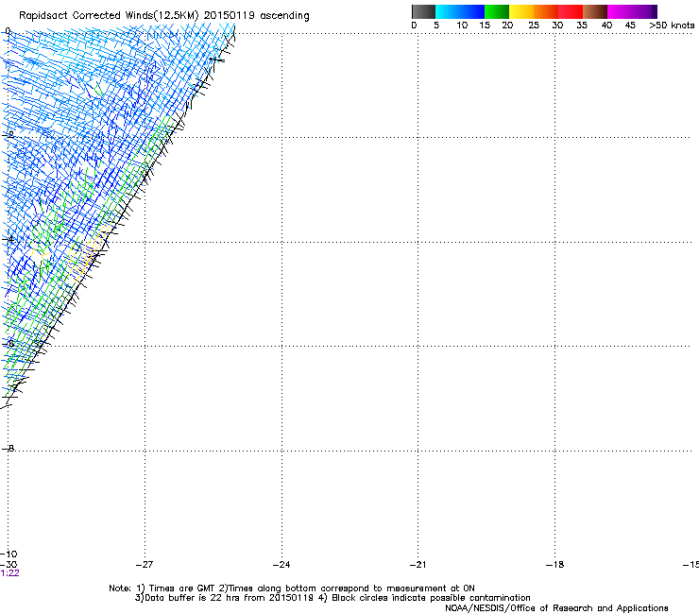Click the '-21' longitude axis label
Viewport: 699px width, 614px height.
pos(418,565)
